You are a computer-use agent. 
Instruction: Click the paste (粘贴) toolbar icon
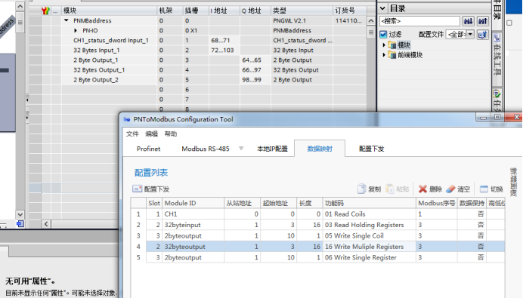click(x=389, y=189)
